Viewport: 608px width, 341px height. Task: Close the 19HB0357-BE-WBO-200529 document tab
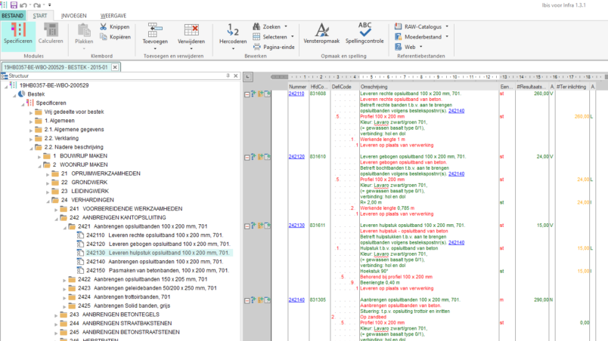116,67
